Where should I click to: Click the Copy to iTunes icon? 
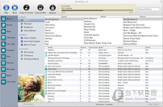tap(26, 7)
